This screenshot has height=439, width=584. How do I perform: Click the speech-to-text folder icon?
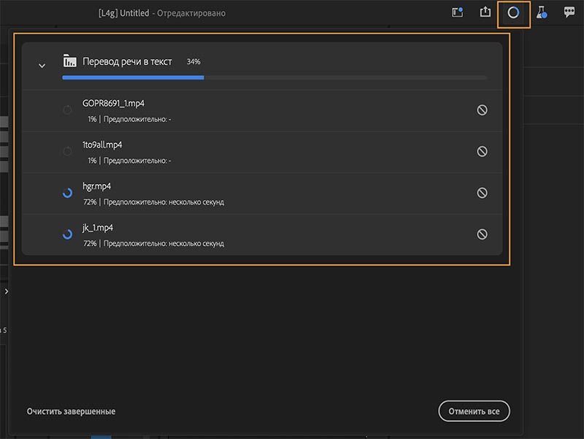click(69, 61)
